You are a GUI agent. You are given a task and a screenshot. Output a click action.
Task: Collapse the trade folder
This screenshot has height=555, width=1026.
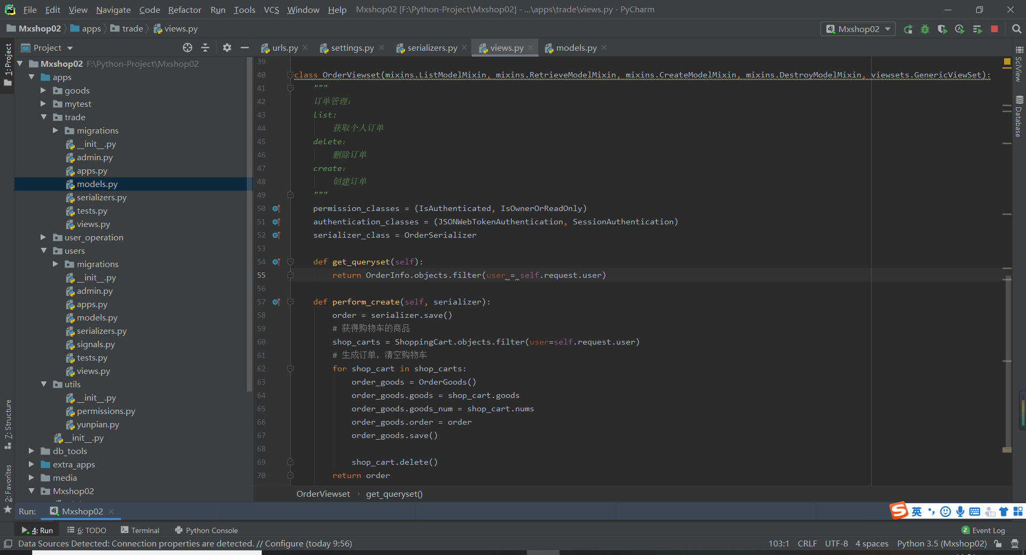pyautogui.click(x=43, y=117)
